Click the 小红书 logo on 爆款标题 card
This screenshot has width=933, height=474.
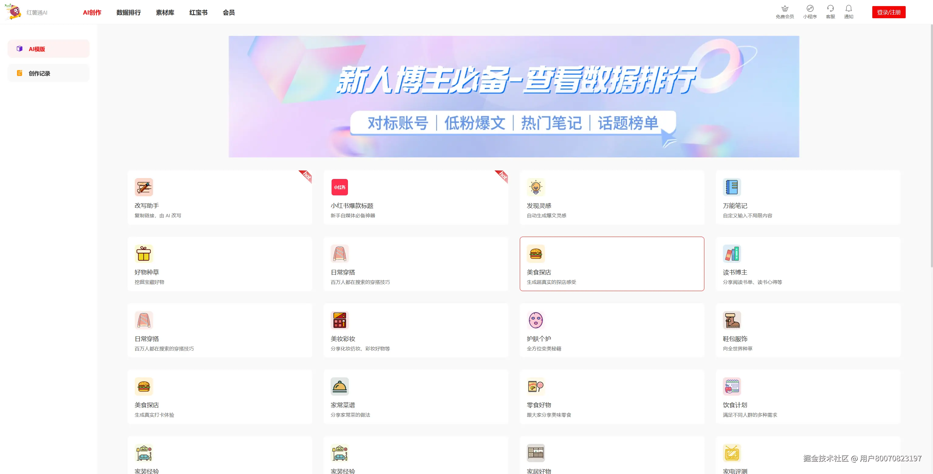pos(340,187)
